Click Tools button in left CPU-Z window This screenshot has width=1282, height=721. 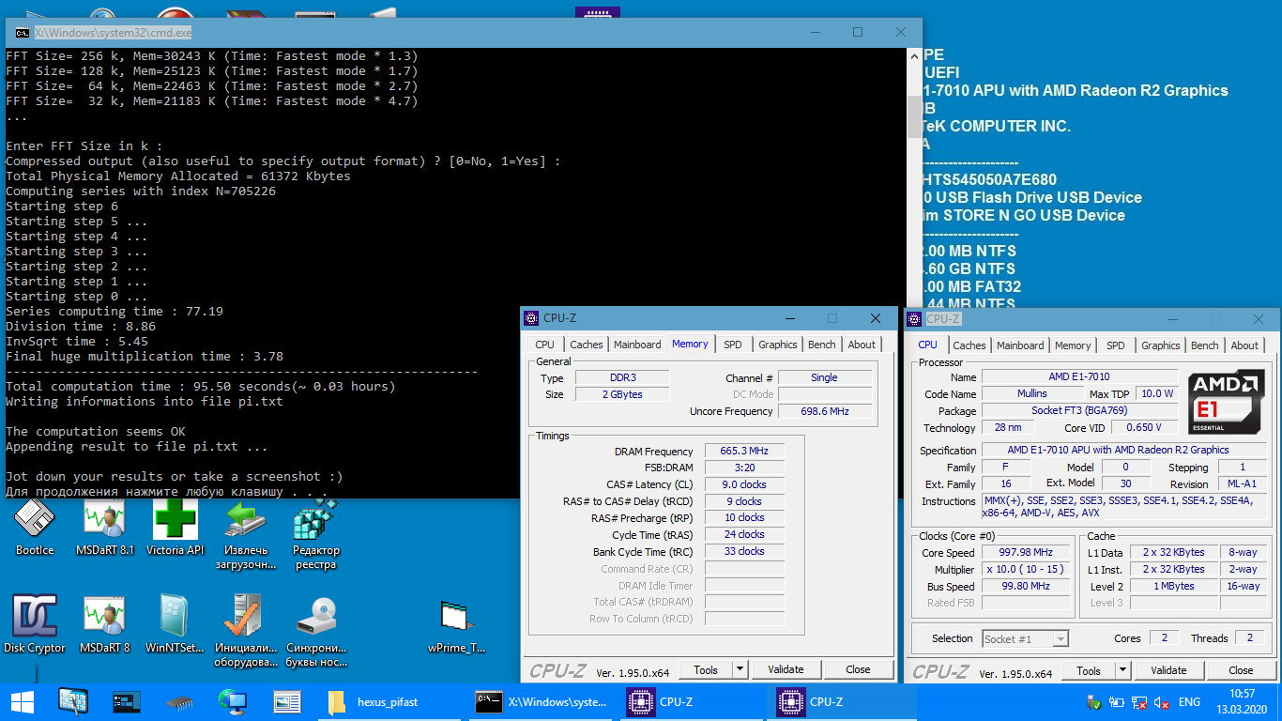706,669
